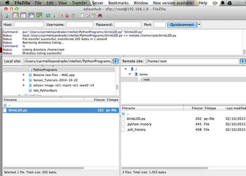The width and height of the screenshot is (246, 176).
Task: Open the Help menu
Action: (x=203, y=3)
